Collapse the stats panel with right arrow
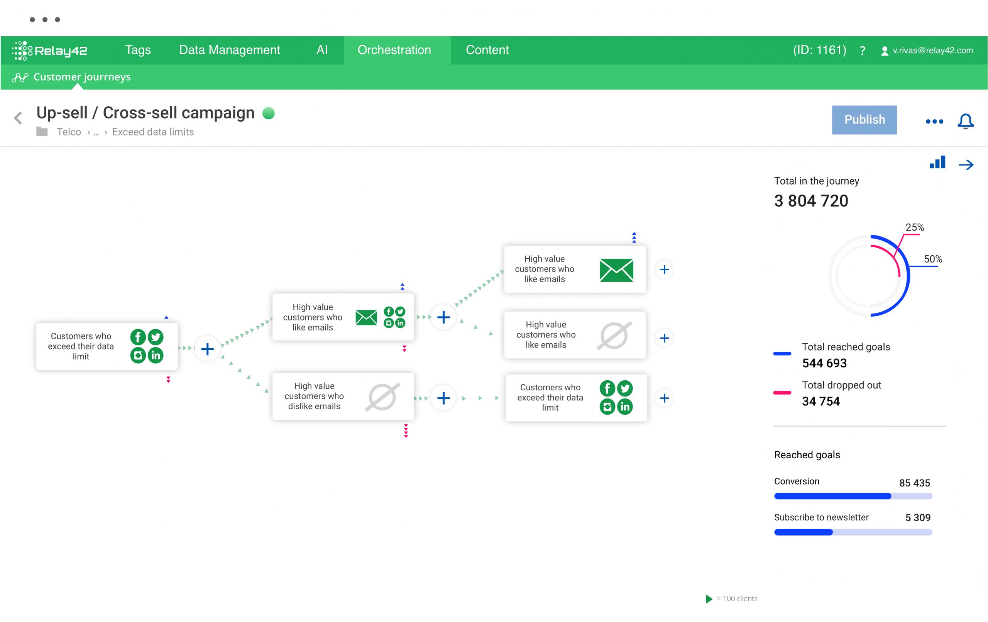 coord(966,164)
